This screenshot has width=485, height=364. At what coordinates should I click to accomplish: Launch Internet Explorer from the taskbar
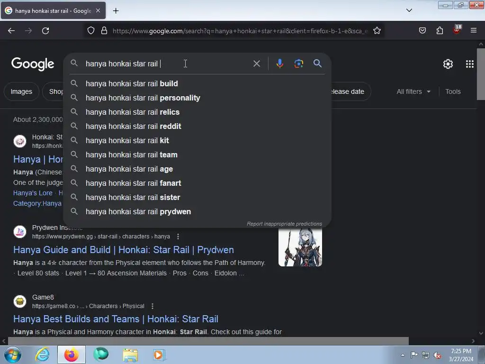point(42,355)
